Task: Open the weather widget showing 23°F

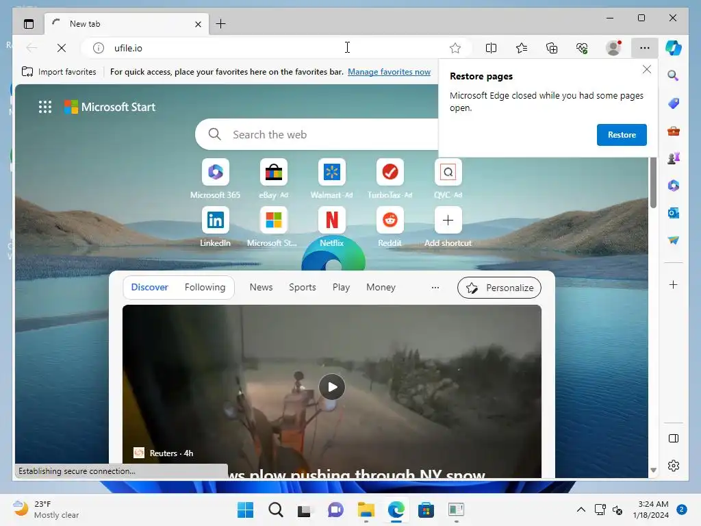Action: 47,510
